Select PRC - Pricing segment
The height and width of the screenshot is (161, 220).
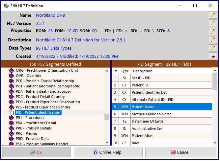(27, 133)
